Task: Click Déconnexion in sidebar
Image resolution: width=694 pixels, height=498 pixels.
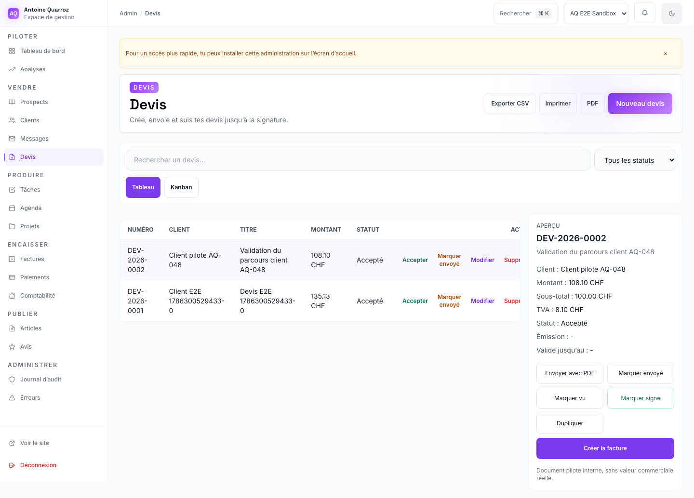Action: 53,465
